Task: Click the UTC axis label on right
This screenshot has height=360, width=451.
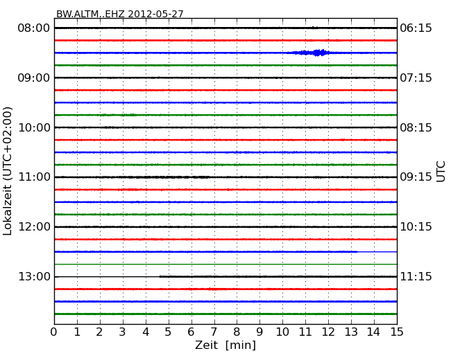Action: (441, 172)
